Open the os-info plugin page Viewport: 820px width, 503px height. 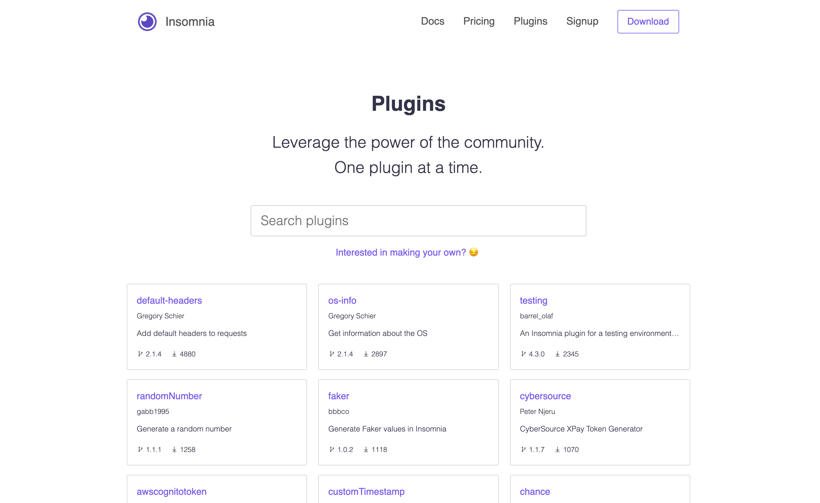342,300
